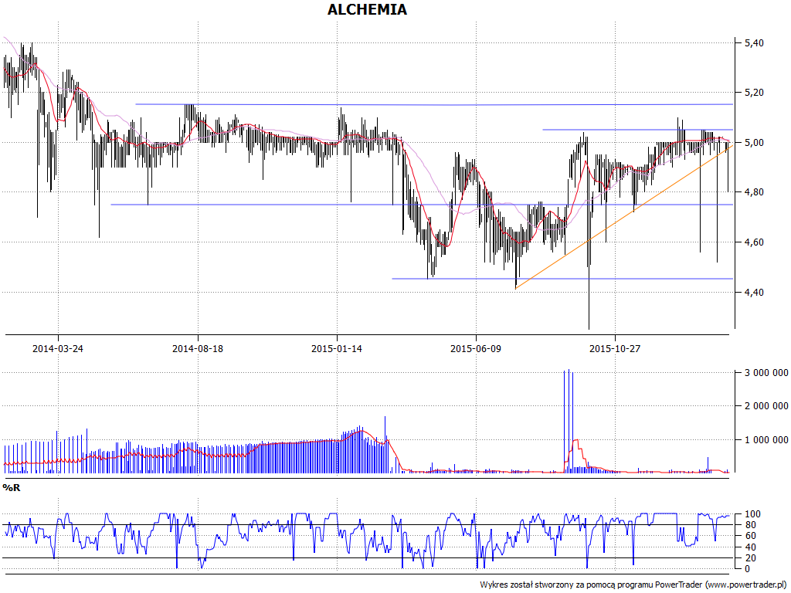
Task: Click the 5,20 price axis label
Action: pos(754,93)
